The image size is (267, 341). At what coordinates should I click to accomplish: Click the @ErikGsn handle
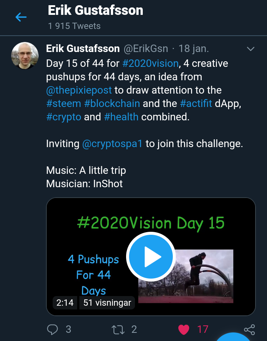(x=146, y=49)
